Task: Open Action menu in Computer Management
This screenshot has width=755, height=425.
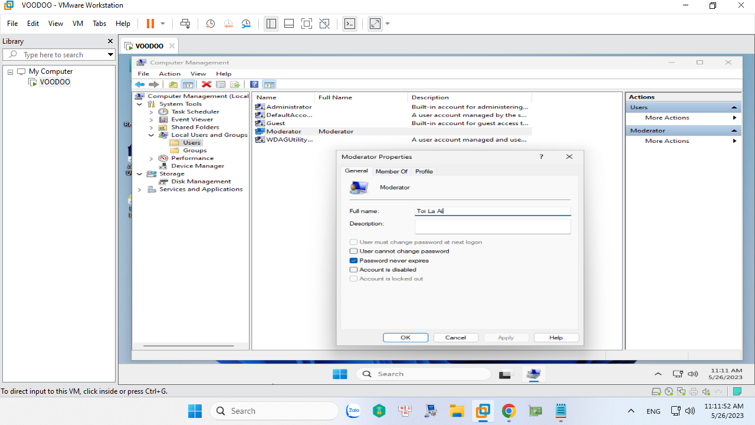Action: point(169,74)
